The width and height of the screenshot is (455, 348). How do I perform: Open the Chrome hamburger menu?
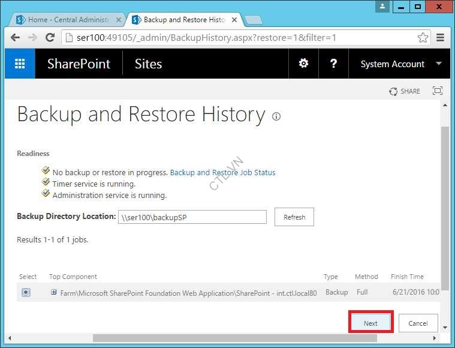point(440,37)
